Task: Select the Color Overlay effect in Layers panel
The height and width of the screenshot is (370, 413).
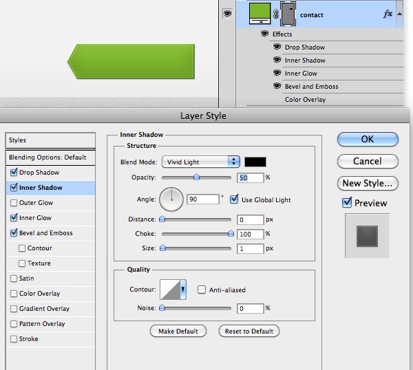Action: (x=305, y=100)
